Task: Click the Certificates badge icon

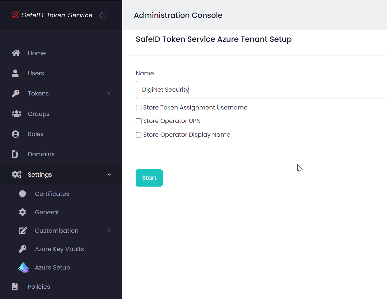Action: 23,194
